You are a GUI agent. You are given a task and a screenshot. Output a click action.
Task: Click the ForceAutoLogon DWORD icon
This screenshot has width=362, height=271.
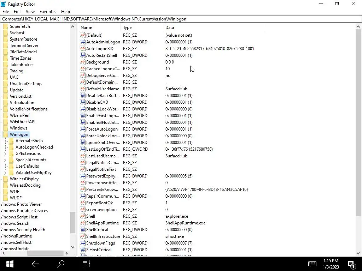click(x=83, y=129)
